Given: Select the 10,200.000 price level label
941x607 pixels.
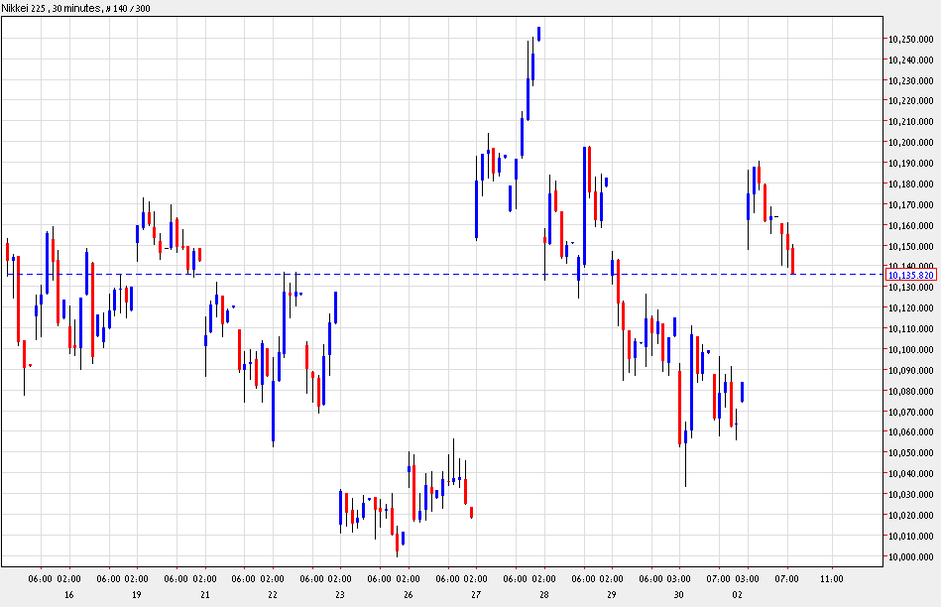Looking at the screenshot, I should point(911,142).
